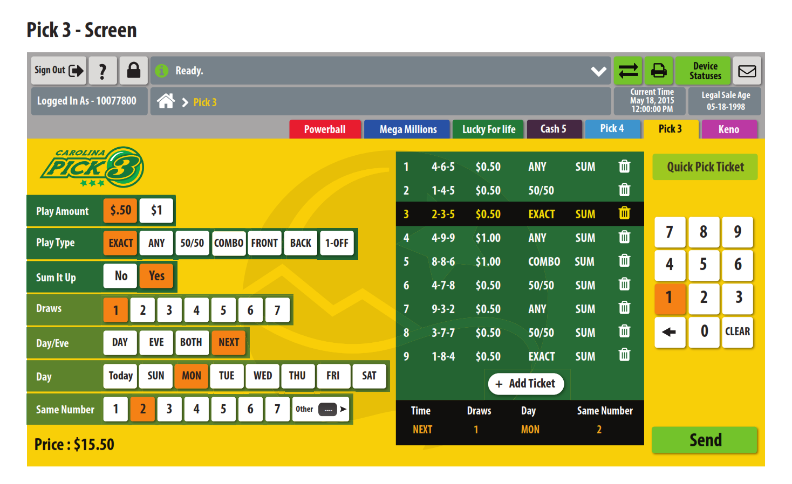Tap keypad digit 9
The image size is (792, 484).
click(x=738, y=232)
